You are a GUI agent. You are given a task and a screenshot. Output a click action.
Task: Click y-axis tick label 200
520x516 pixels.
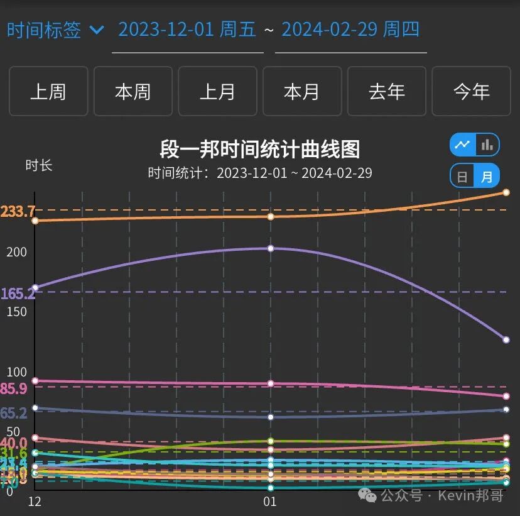(16, 252)
